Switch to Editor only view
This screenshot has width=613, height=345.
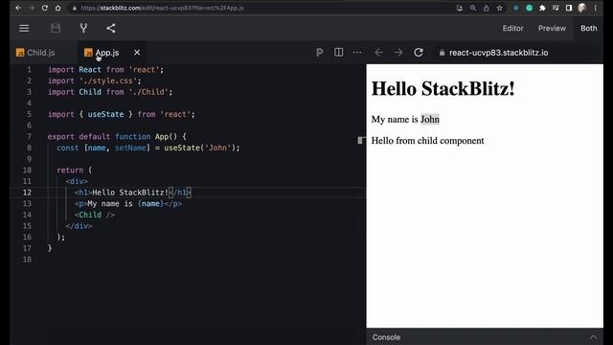tap(513, 28)
